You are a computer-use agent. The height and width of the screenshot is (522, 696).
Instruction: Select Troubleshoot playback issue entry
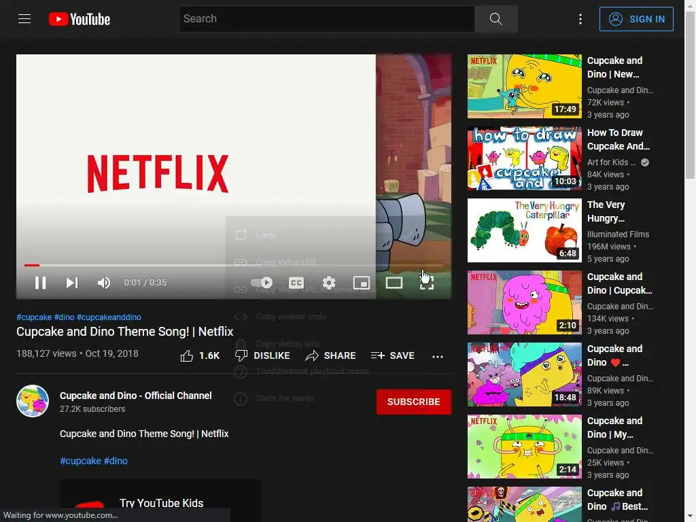coord(300,371)
